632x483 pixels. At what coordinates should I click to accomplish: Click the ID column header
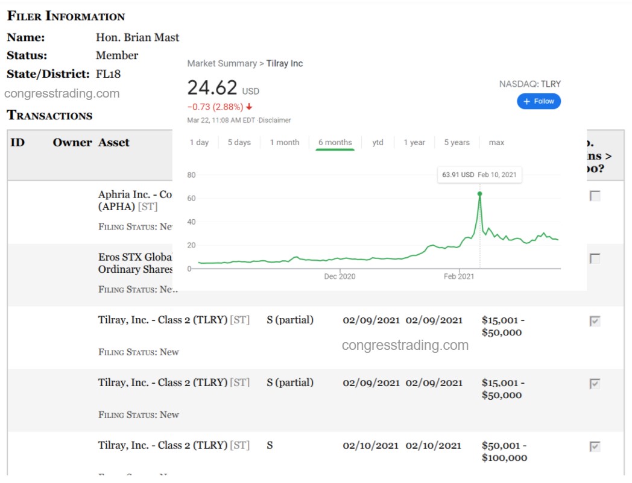click(x=17, y=143)
